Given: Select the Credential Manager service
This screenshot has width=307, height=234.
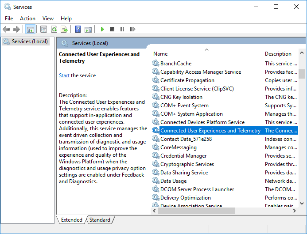Looking at the screenshot, I should [x=183, y=156].
